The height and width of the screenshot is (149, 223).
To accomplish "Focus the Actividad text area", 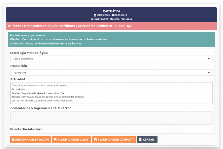I will tap(111, 93).
